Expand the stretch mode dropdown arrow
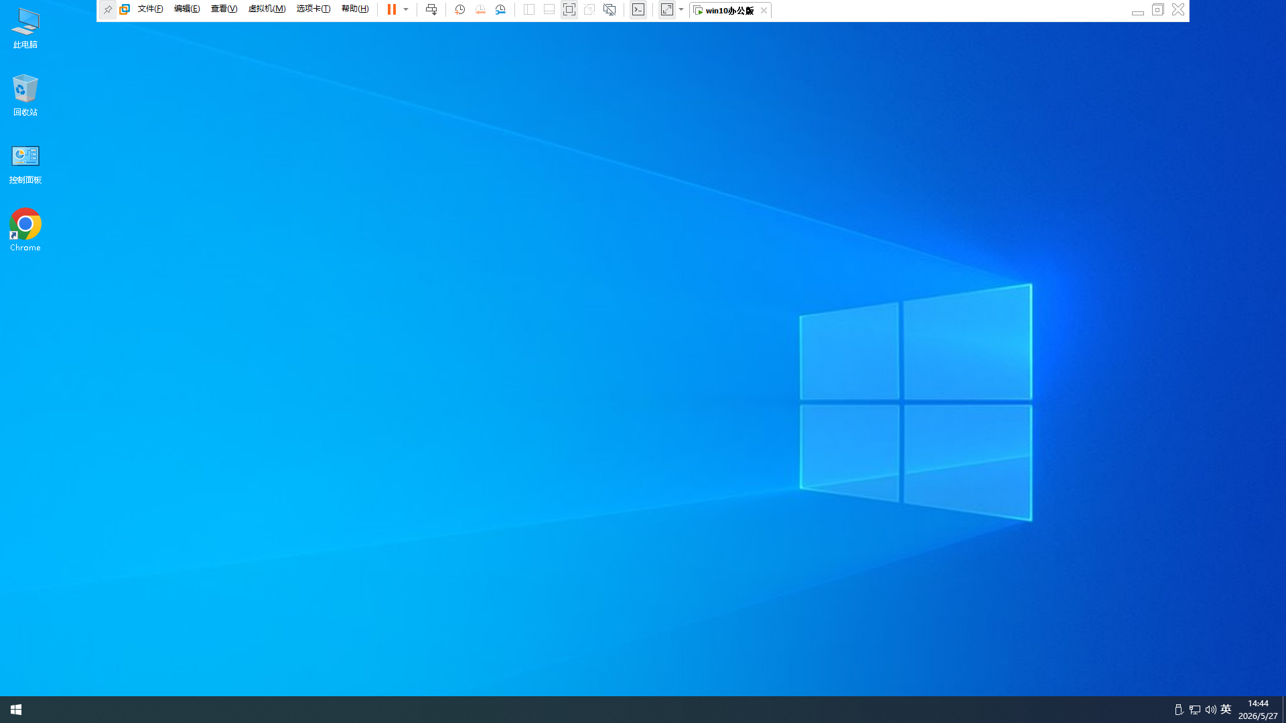 (681, 9)
